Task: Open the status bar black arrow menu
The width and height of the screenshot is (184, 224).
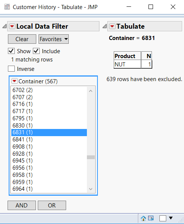Action: point(171,218)
